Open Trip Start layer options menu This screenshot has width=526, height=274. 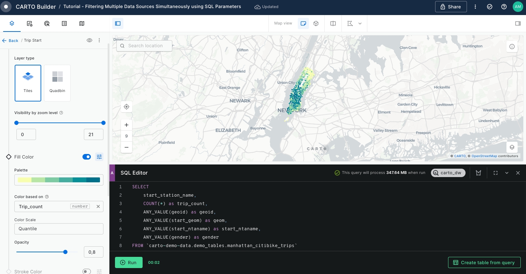(x=99, y=40)
